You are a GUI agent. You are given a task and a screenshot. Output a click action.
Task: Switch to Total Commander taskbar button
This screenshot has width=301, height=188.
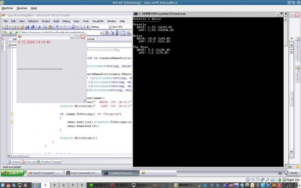tap(83, 173)
